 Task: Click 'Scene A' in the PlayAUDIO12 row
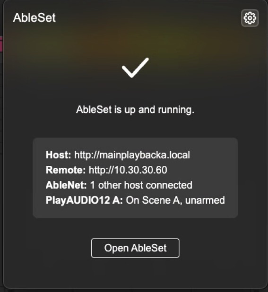coord(162,200)
